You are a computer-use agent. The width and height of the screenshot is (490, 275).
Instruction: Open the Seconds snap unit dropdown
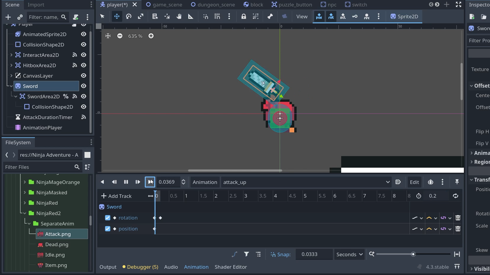pos(349,254)
